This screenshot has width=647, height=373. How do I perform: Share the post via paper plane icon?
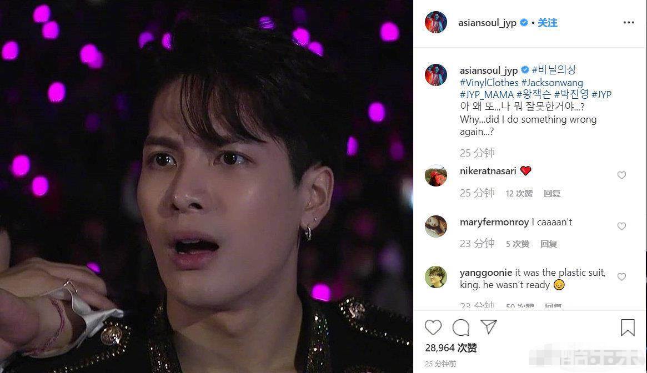pos(489,327)
